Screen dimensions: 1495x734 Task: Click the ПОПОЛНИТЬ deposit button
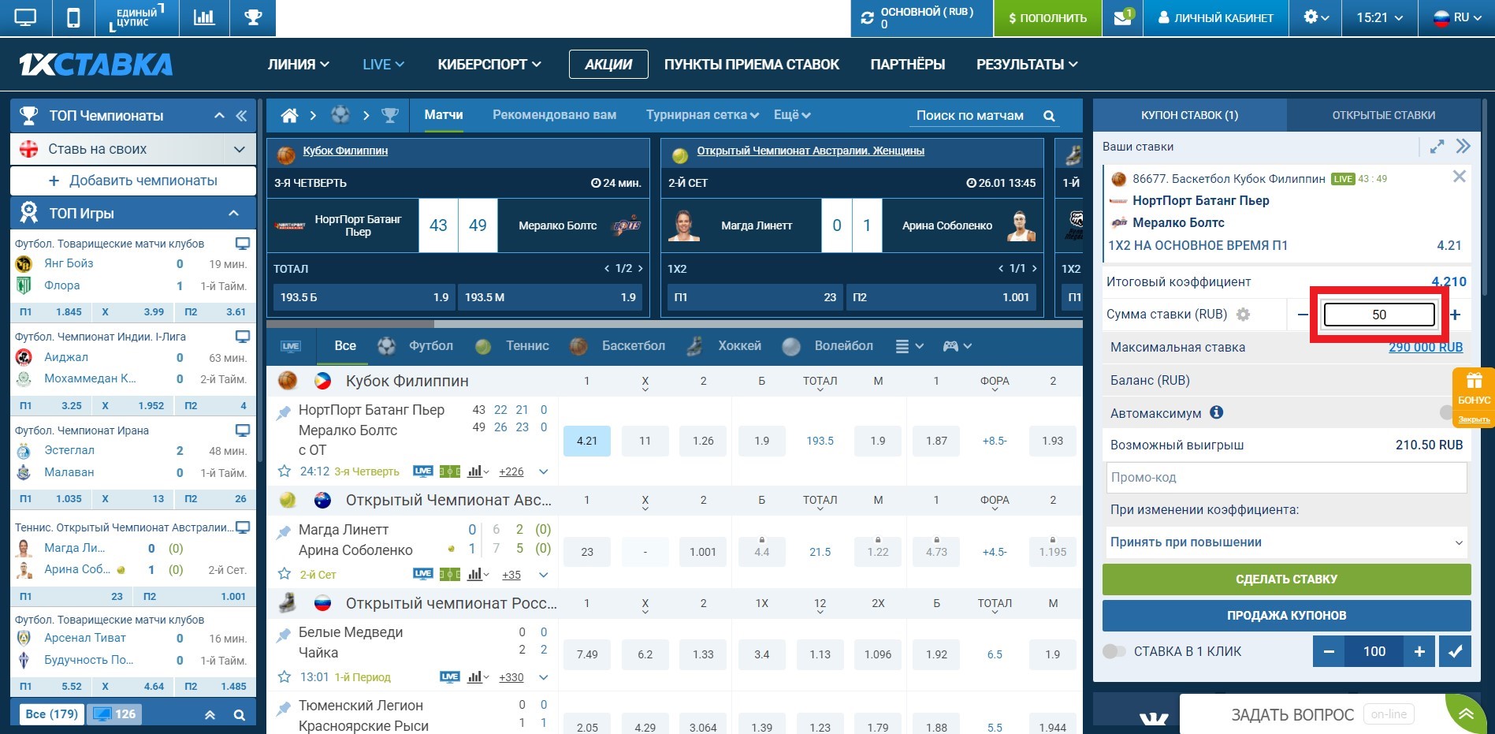pyautogui.click(x=1047, y=18)
